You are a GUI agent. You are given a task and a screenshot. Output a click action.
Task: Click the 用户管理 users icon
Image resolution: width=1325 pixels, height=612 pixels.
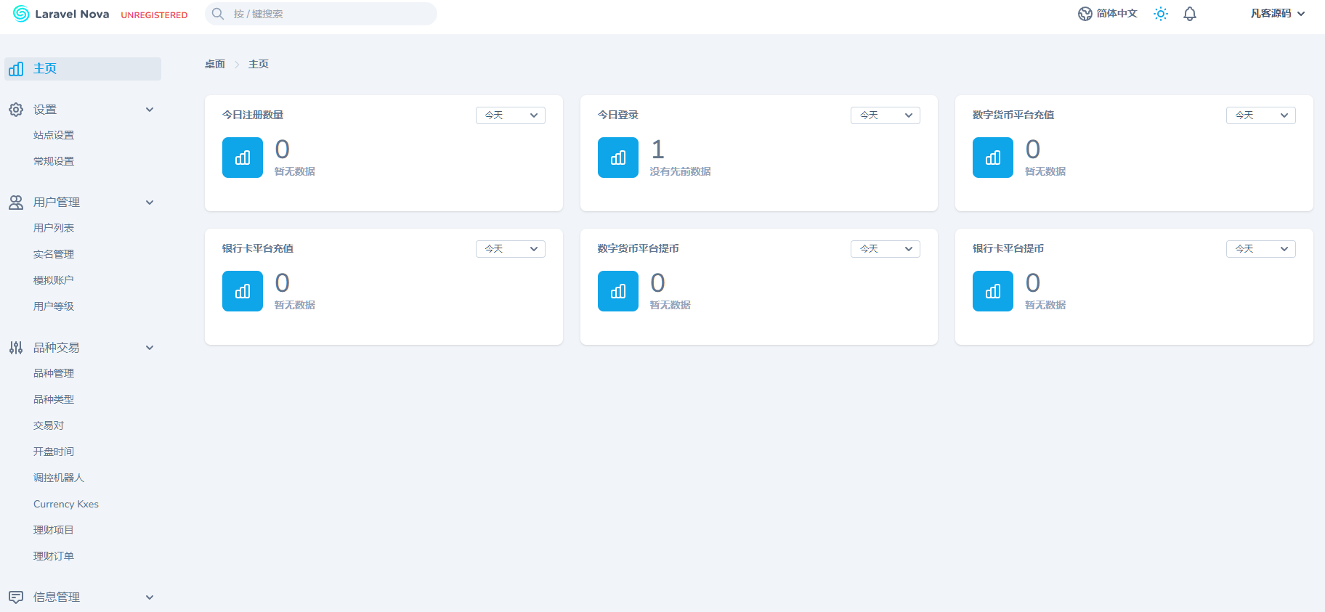(x=16, y=203)
